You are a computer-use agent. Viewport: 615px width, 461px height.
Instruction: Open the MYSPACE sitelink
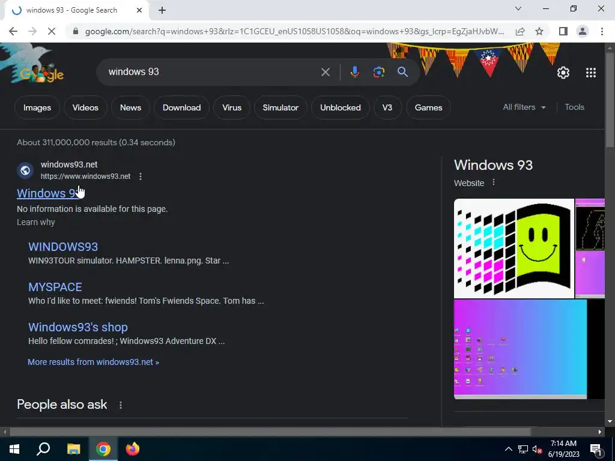click(x=55, y=287)
